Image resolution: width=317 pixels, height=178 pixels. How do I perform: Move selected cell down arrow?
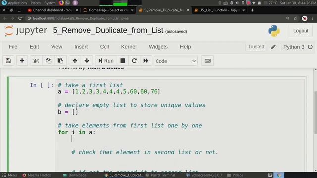tap(87, 61)
